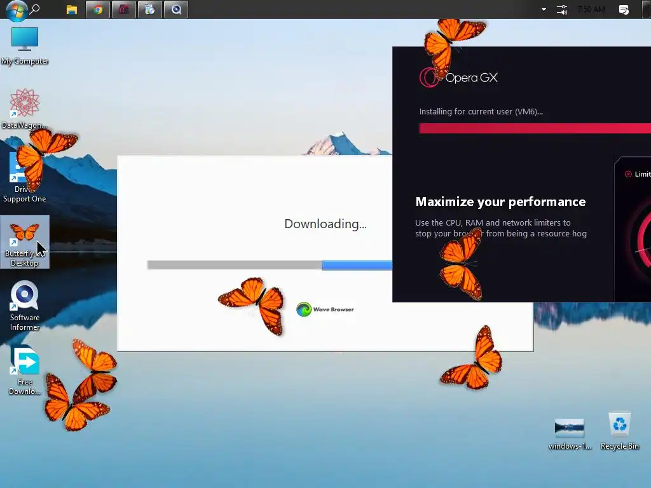Viewport: 651px width, 488px height.
Task: Select the Free Download desktop shortcut
Action: [x=25, y=370]
